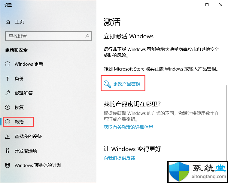Screen dimensions: 228x183
Task: Click the key icon beside 更改产品密钥
Action: click(x=107, y=84)
